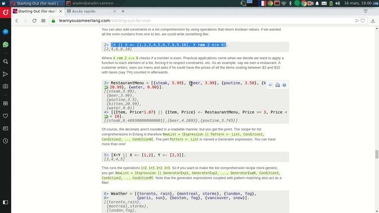Open My Flow arrow icon in sidebar
The height and width of the screenshot is (213, 379).
pyautogui.click(x=5, y=74)
